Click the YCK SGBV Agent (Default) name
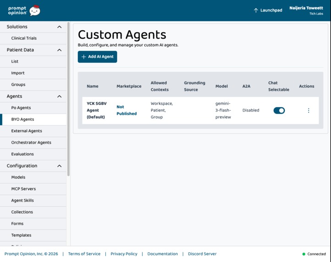331x262 pixels. point(97,110)
